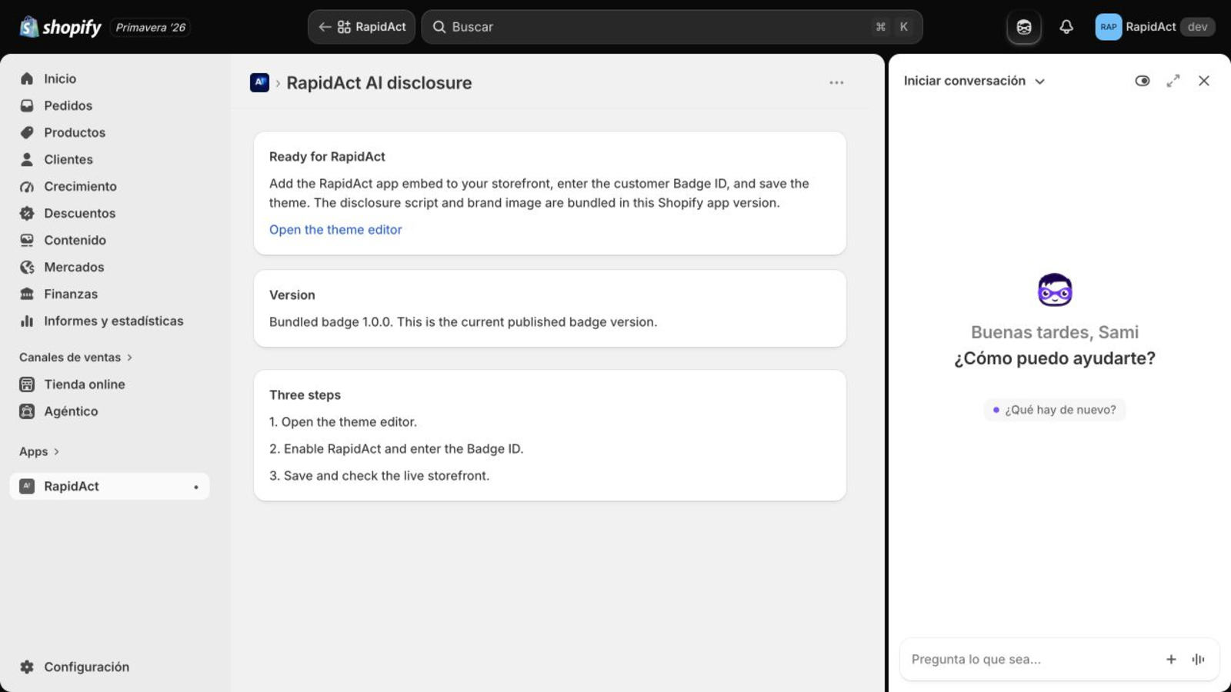Click text '2. Enable RapidAct and enter the Badge ID.'
This screenshot has height=692, width=1231.
pos(396,449)
